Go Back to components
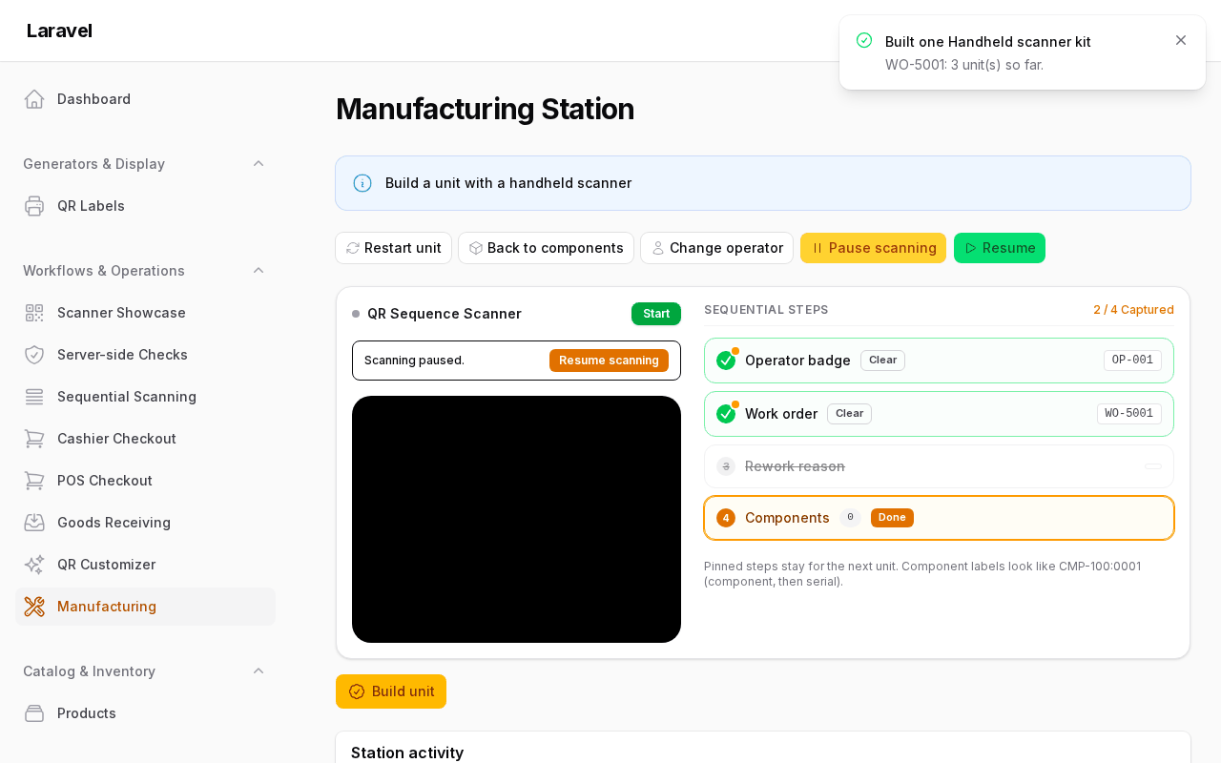Viewport: 1221px width, 763px height. click(546, 248)
